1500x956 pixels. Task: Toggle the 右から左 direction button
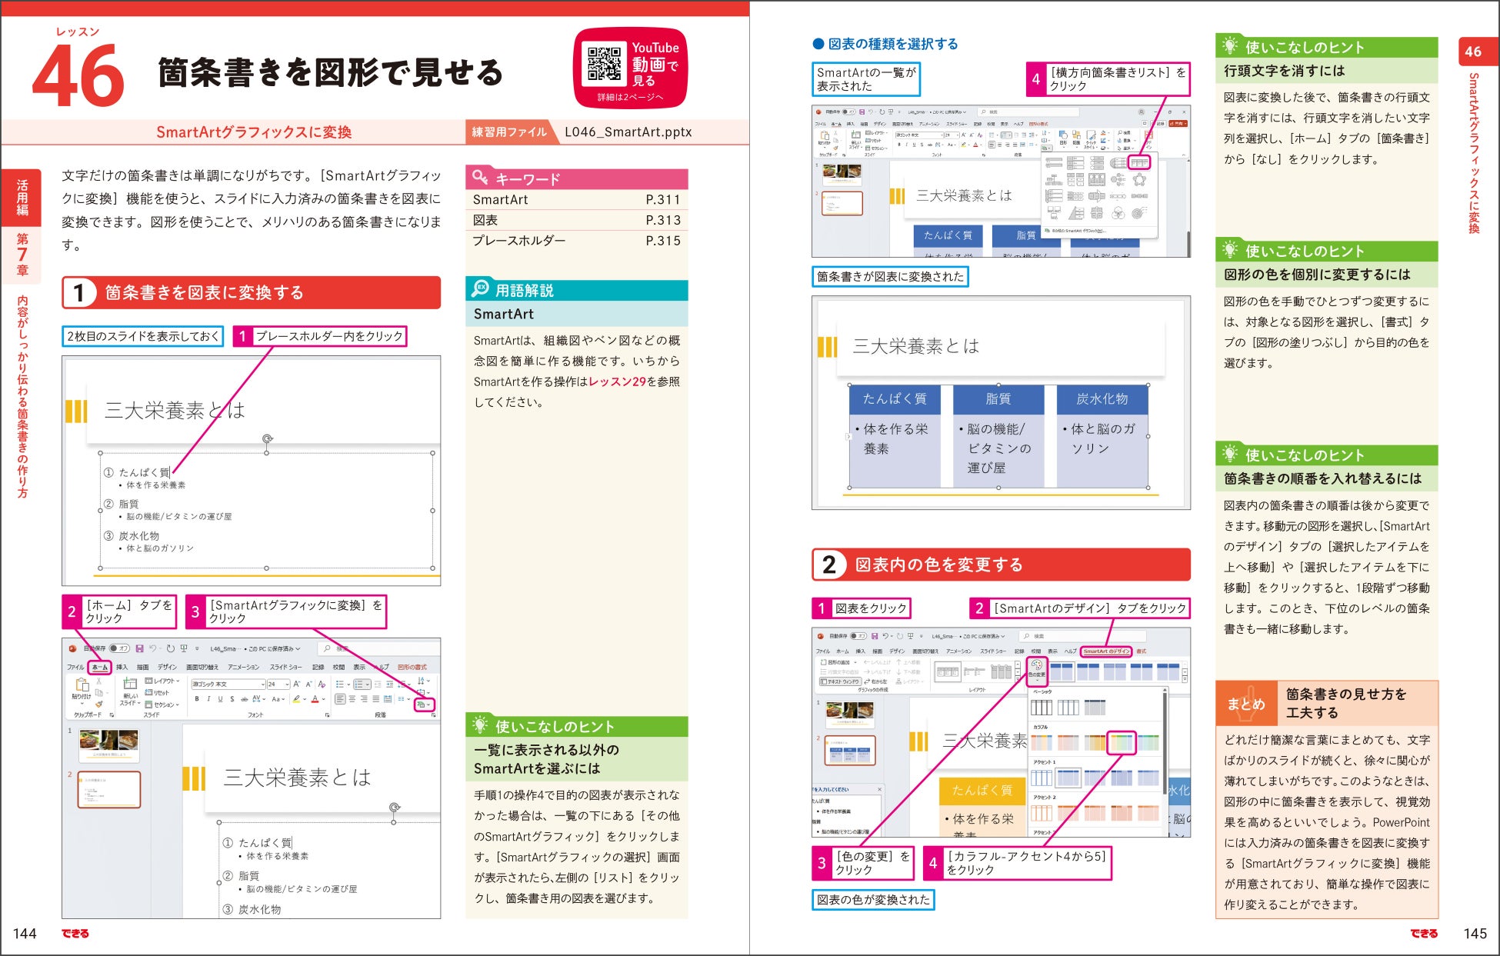click(x=875, y=681)
